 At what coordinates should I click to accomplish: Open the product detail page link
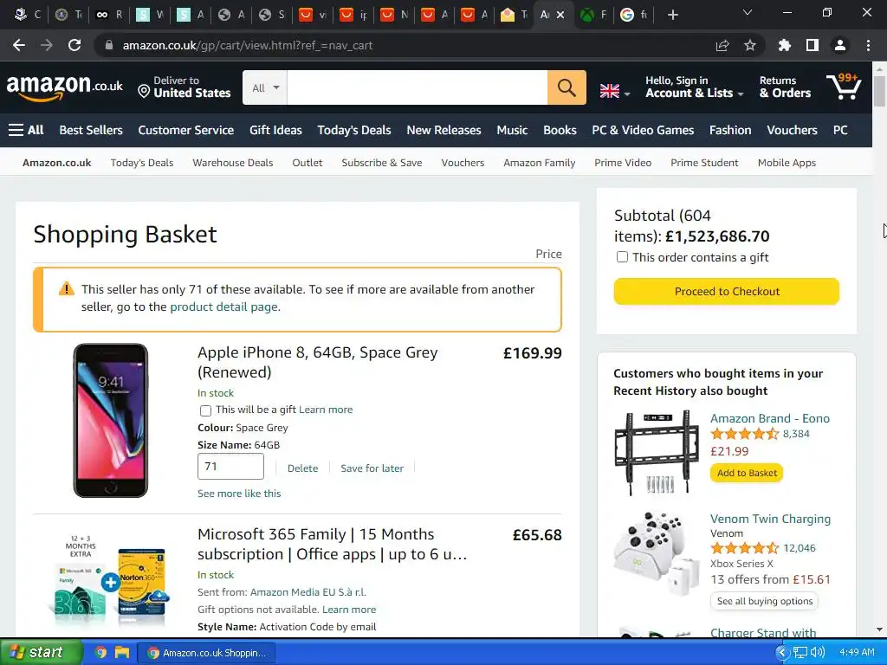pos(224,307)
